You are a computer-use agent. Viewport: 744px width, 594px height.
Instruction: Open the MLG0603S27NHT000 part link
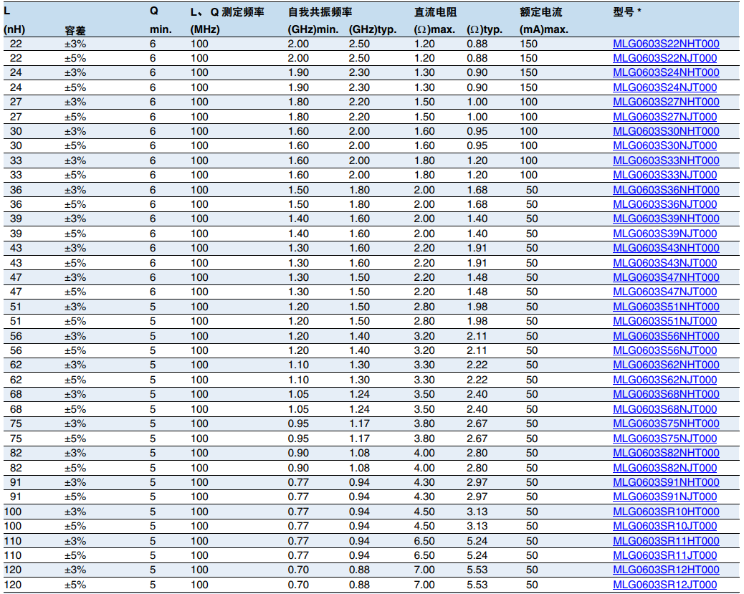[x=666, y=102]
